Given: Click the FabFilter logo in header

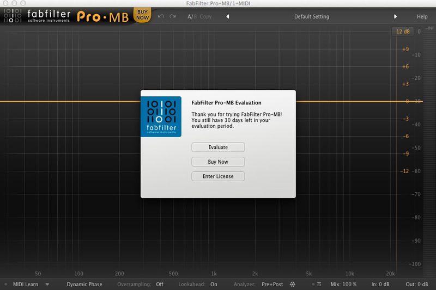Looking at the screenshot, I should click(x=37, y=16).
